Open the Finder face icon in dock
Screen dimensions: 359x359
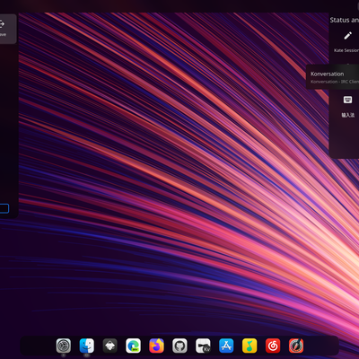point(87,346)
